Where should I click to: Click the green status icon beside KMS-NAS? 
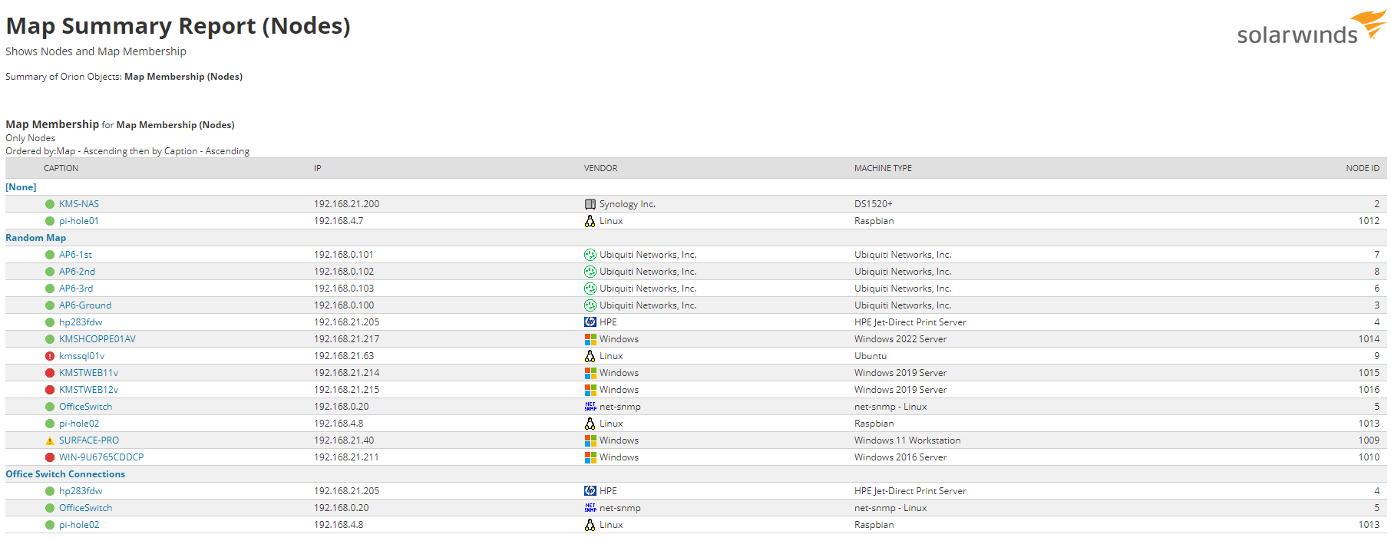[50, 204]
